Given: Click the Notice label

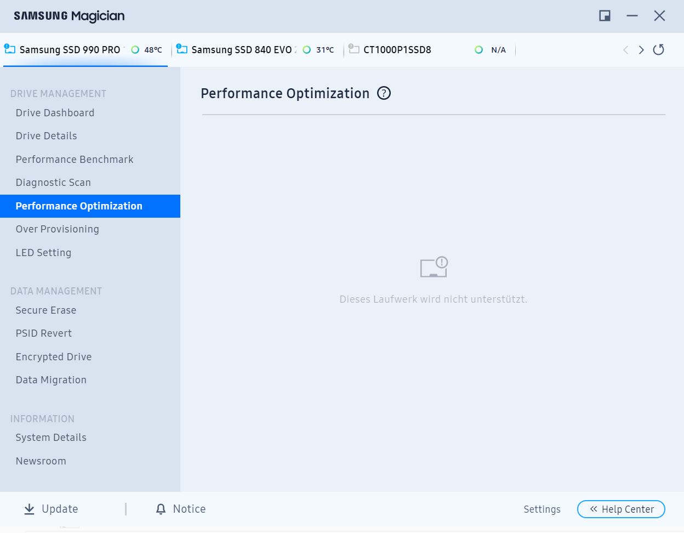Looking at the screenshot, I should (190, 509).
